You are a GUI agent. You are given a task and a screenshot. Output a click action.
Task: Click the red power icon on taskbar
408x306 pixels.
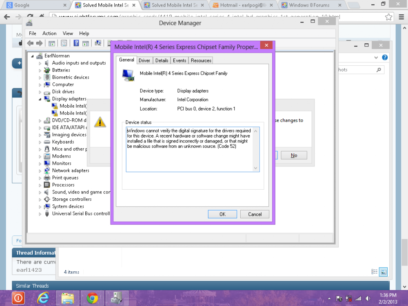(x=18, y=298)
